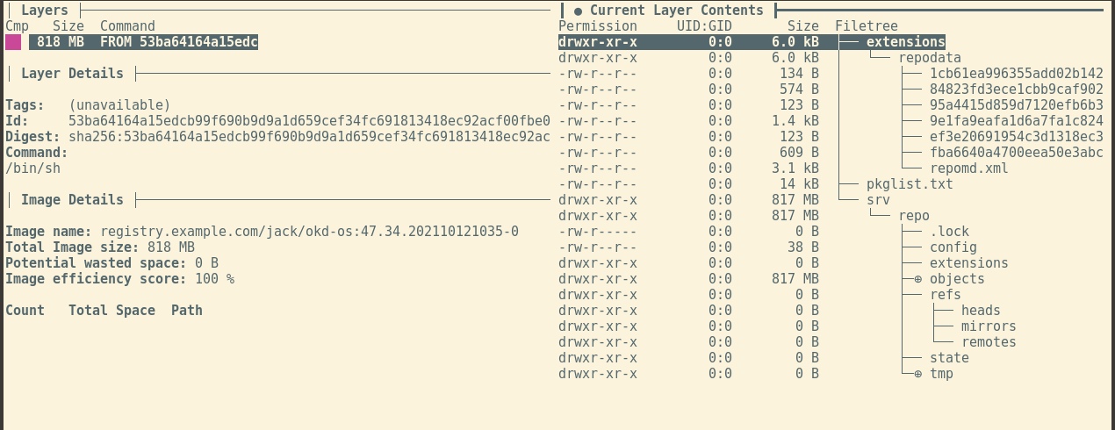Screen dimensions: 1115x430
Task: Click the Filetree column header
Action: (866, 26)
